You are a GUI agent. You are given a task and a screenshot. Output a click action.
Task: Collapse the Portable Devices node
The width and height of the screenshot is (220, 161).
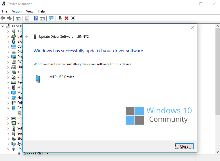click(x=8, y=108)
